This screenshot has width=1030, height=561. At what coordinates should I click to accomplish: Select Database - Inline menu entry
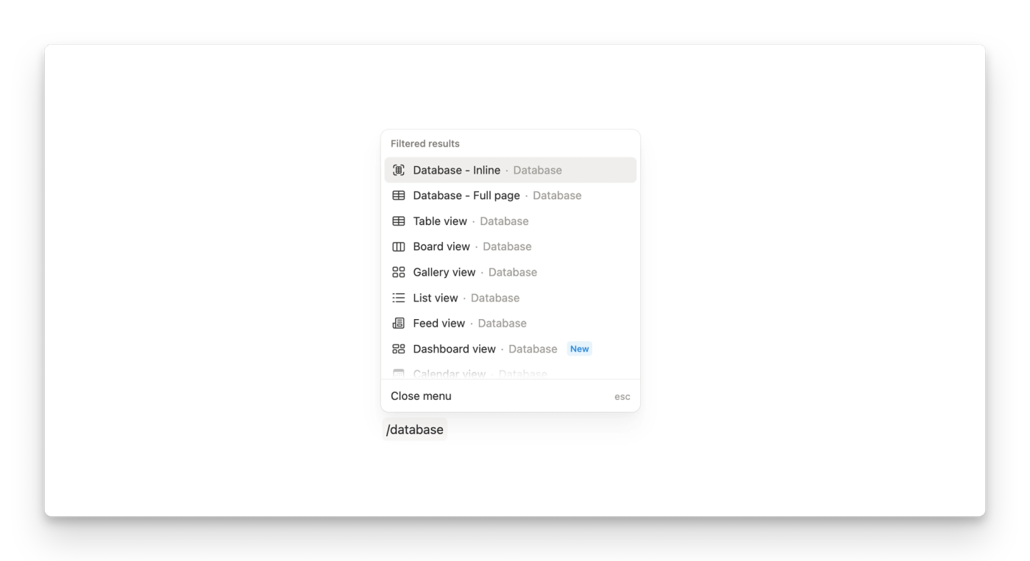pyautogui.click(x=511, y=170)
